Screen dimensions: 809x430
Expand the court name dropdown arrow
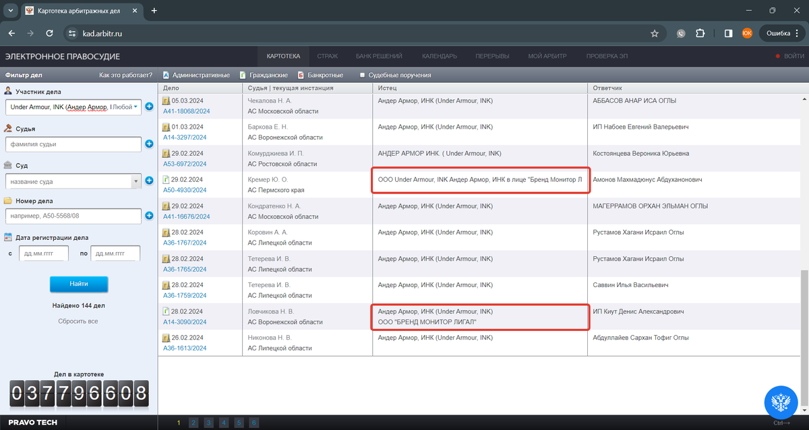coord(136,181)
